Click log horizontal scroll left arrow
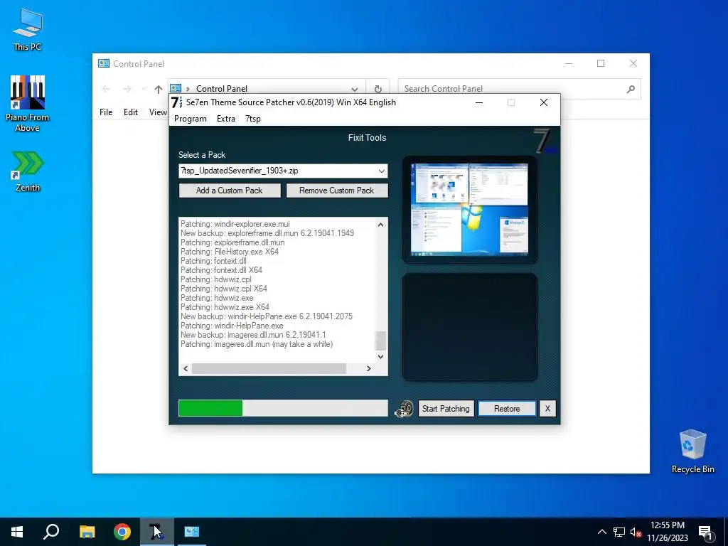 coord(186,369)
